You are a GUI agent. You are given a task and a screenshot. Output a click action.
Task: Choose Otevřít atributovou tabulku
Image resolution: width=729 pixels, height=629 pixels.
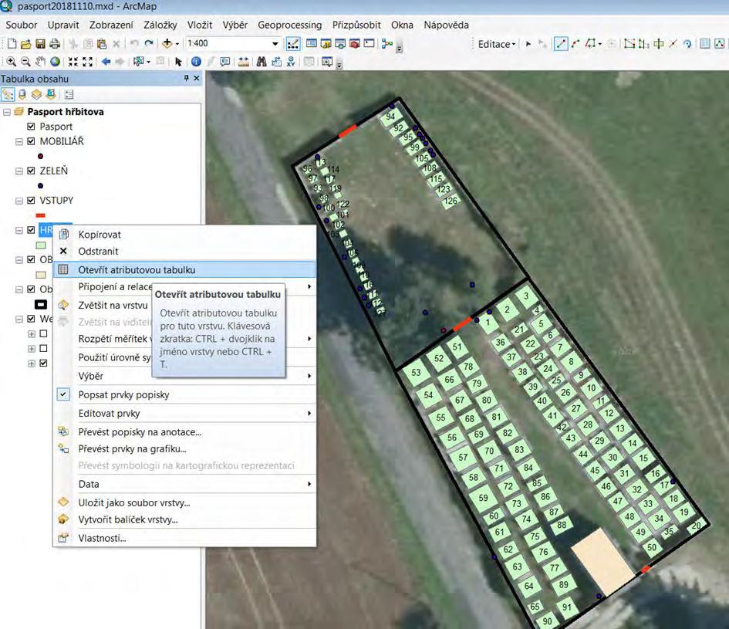tap(184, 270)
